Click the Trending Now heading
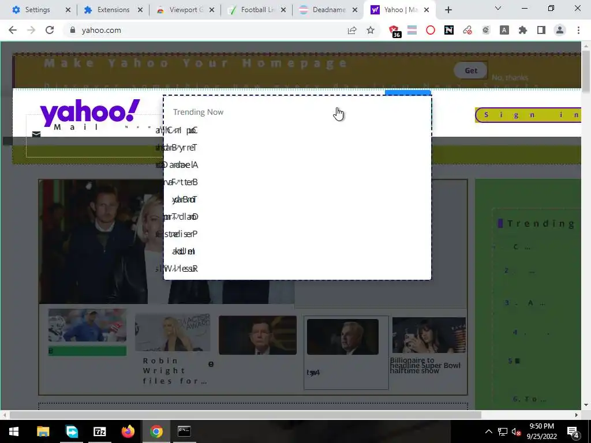This screenshot has height=443, width=591. pos(199,112)
